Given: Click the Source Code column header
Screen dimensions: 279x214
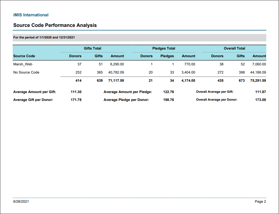Looking at the screenshot, I should click(24, 56).
